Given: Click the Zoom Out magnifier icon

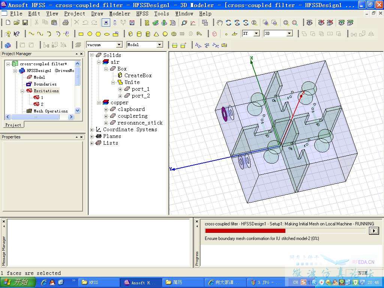Looking at the screenshot, I should pos(274,23).
